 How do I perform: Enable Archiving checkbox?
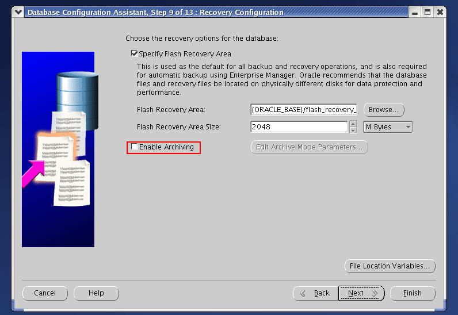[135, 147]
